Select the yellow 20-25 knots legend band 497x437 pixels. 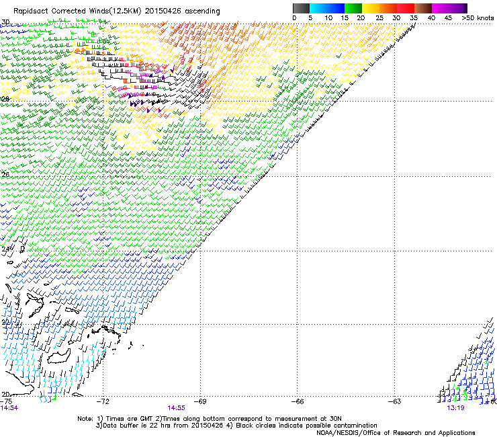(371, 8)
